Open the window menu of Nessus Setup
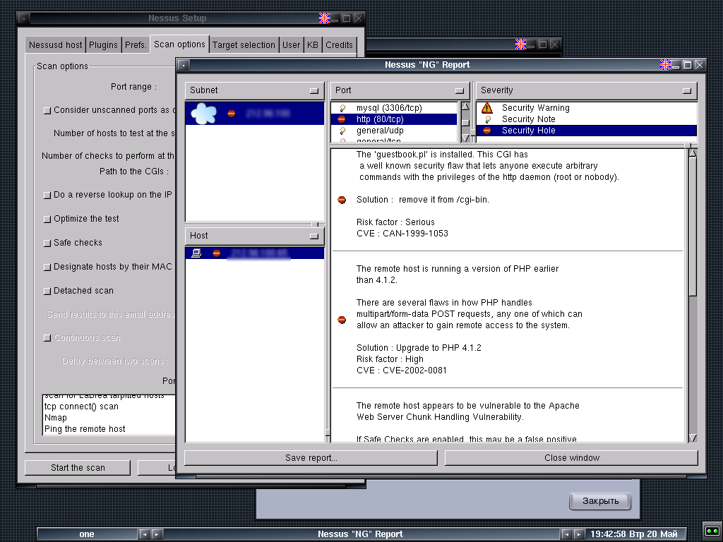The height and width of the screenshot is (542, 723). pos(23,18)
